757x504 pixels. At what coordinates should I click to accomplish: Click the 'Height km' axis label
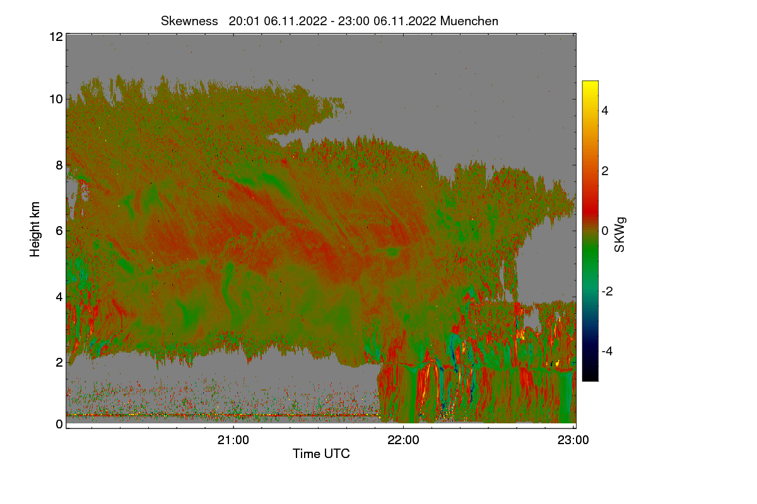pyautogui.click(x=35, y=229)
